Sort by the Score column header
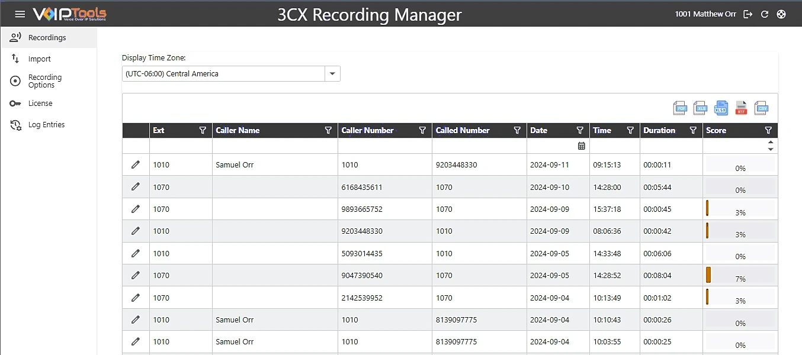Viewport: 802px width, 355px height. pyautogui.click(x=716, y=131)
